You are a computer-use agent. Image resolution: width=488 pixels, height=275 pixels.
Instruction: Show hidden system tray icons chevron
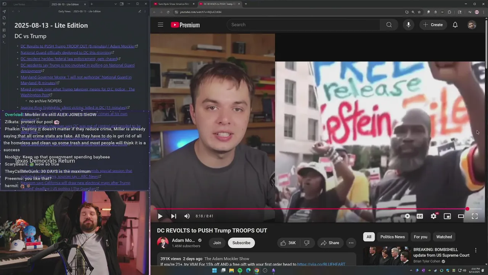pos(411,270)
